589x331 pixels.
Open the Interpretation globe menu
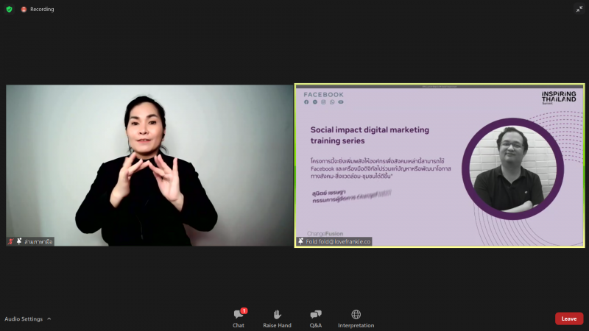(x=356, y=318)
